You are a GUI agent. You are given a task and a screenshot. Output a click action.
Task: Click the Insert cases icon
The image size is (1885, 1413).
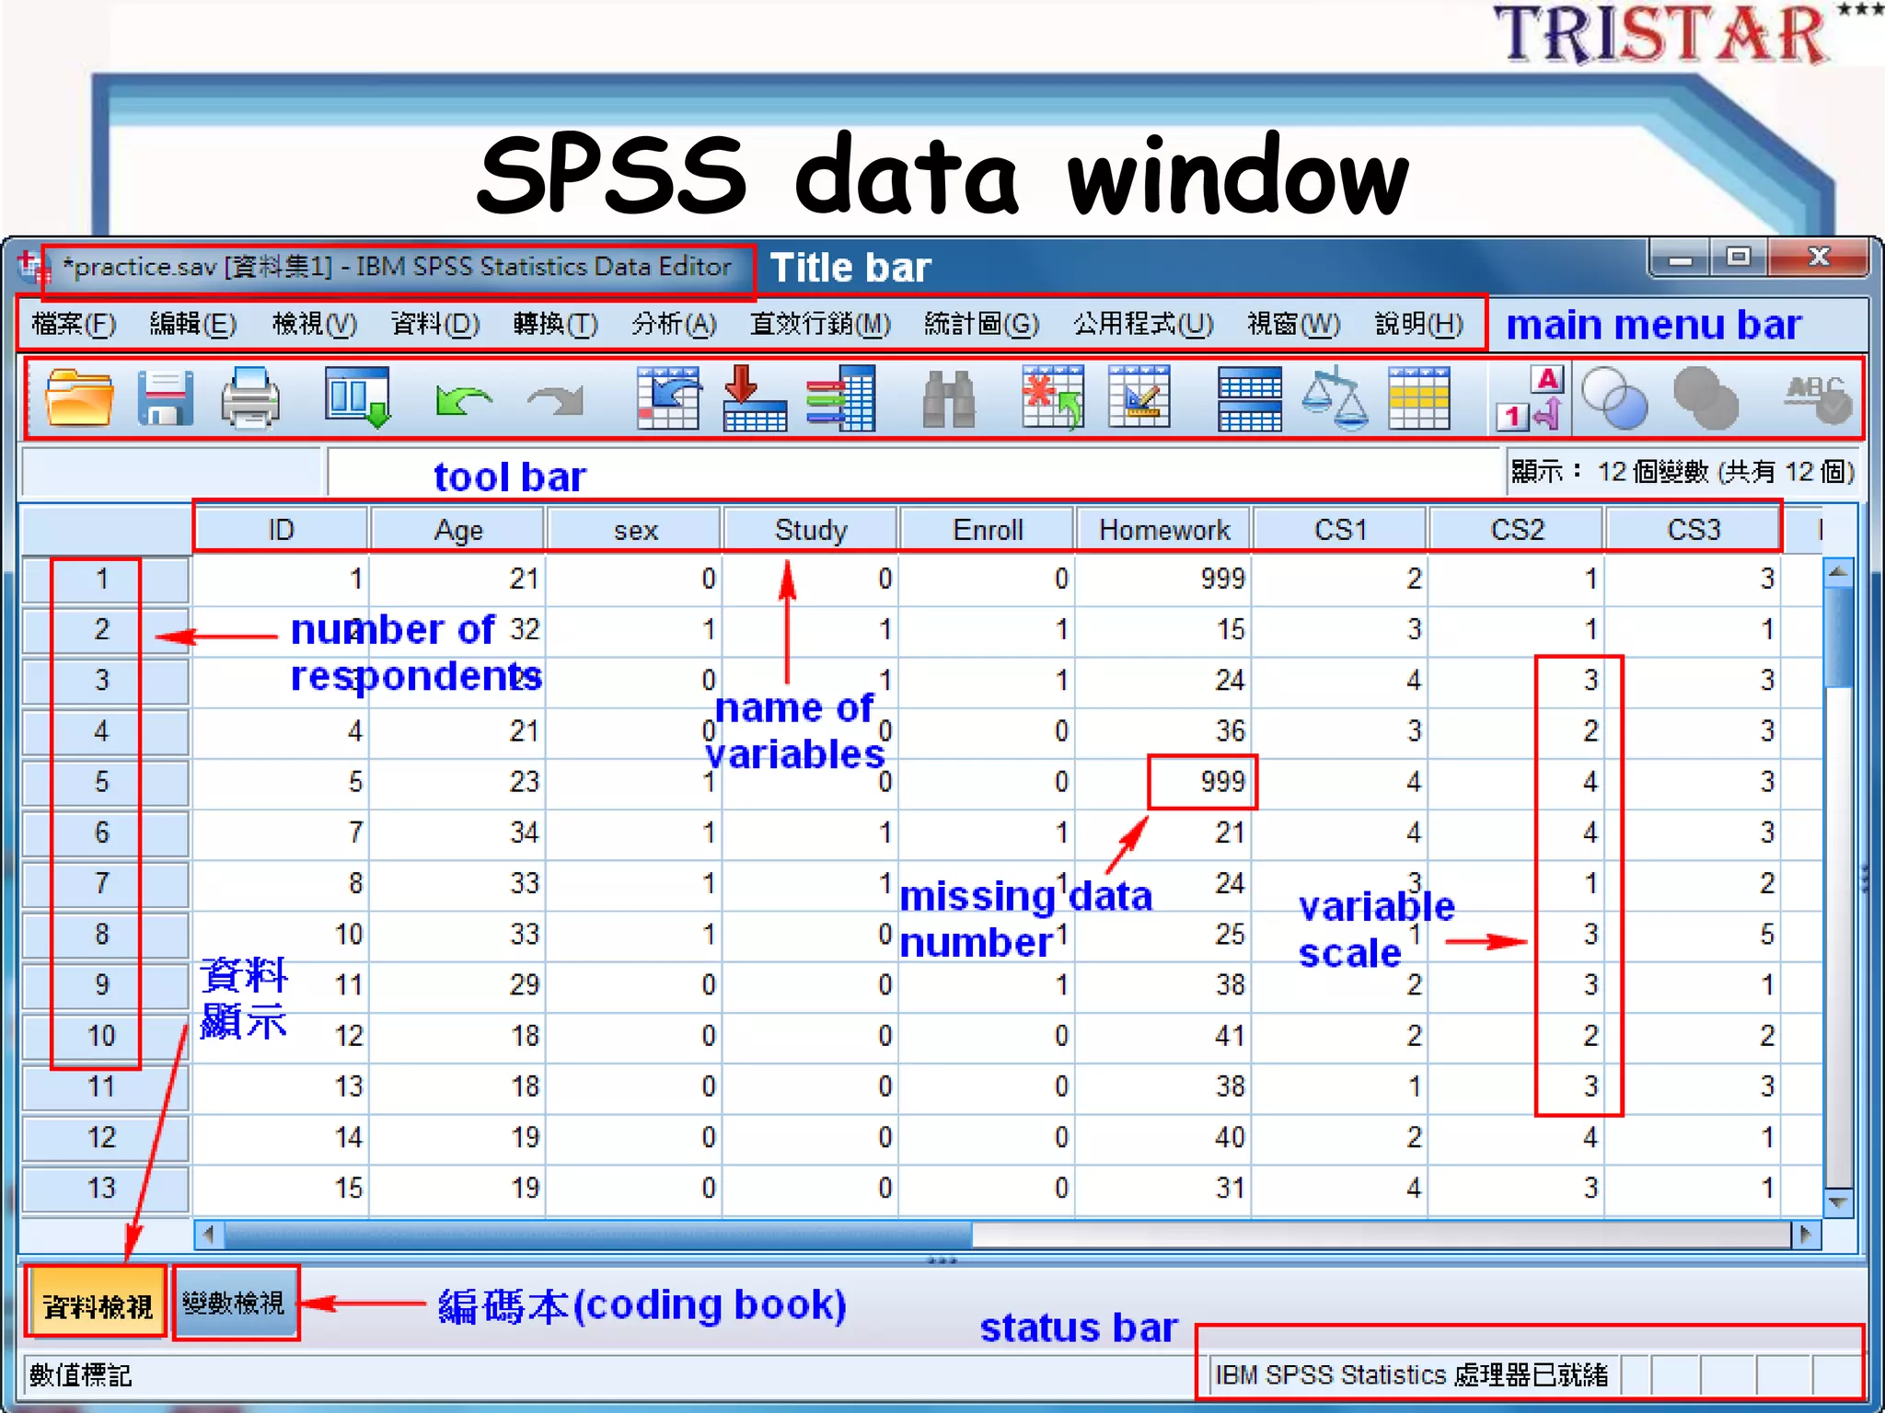pos(1053,397)
